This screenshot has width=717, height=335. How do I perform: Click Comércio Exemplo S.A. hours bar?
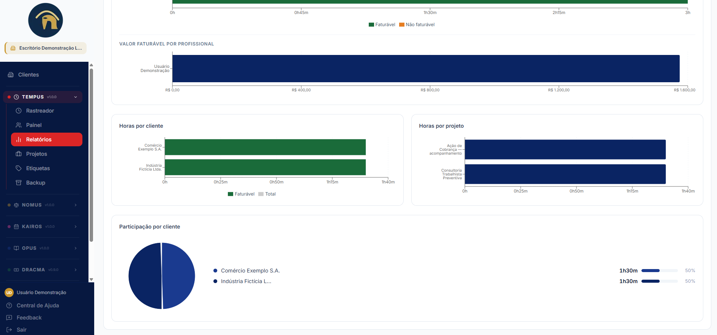pos(265,147)
